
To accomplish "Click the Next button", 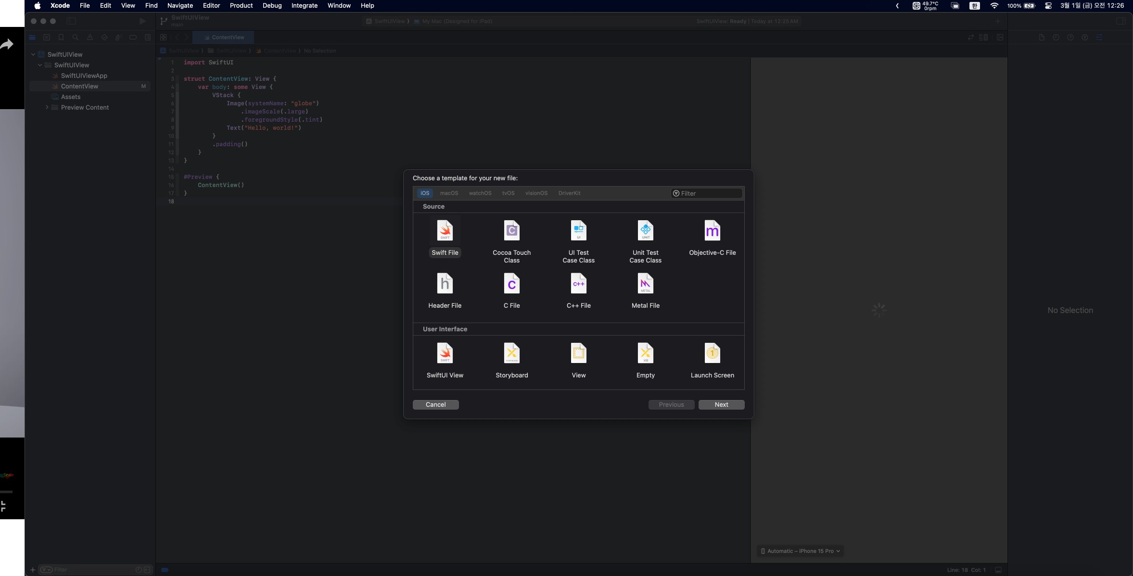I will tap(721, 405).
